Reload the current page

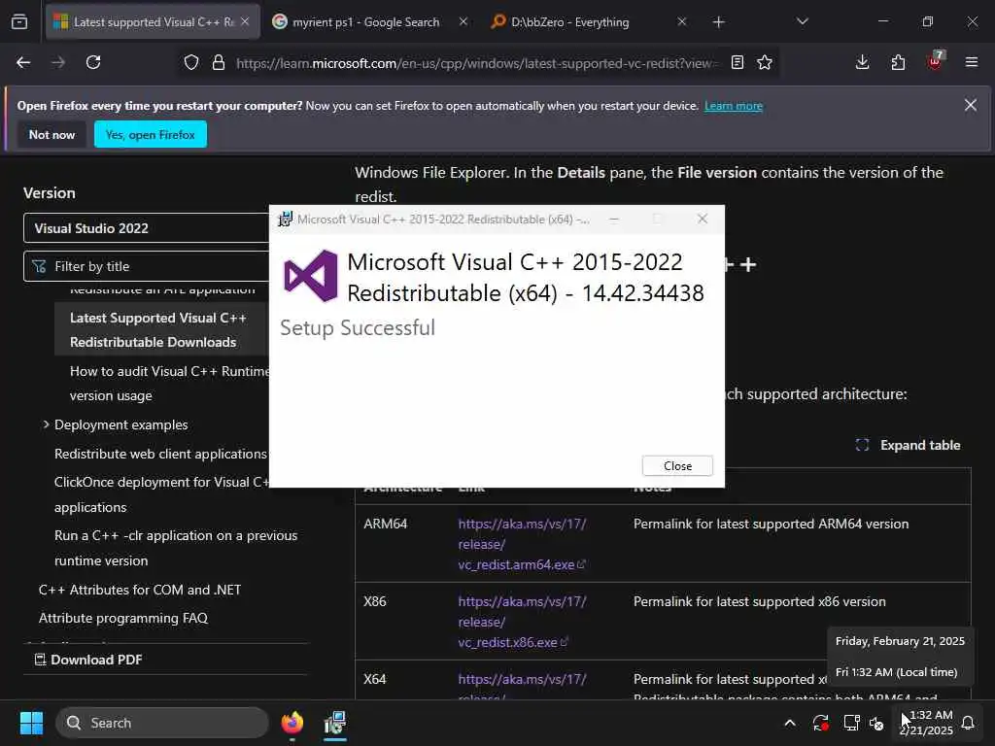pyautogui.click(x=93, y=62)
